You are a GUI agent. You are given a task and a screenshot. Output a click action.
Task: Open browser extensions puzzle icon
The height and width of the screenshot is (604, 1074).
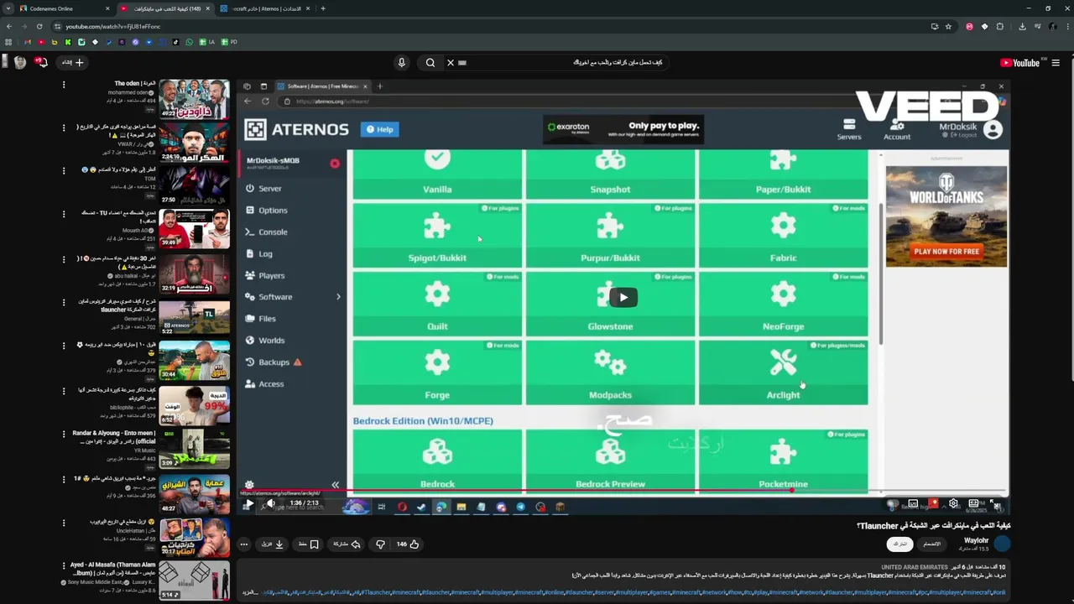point(999,26)
